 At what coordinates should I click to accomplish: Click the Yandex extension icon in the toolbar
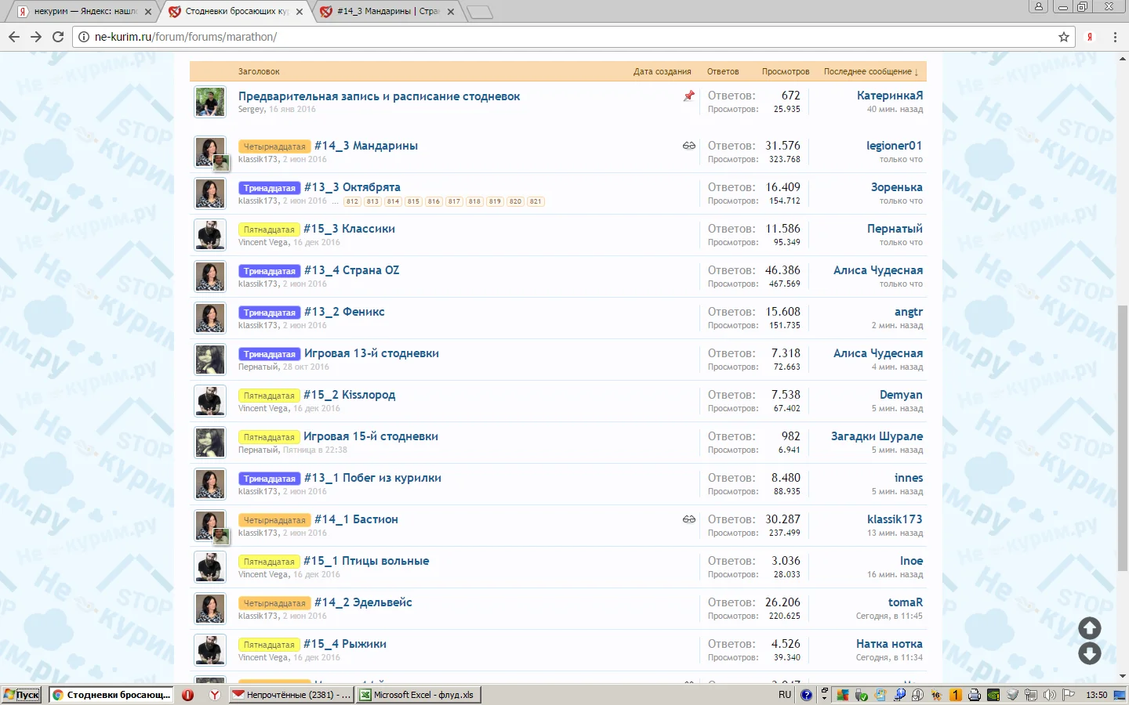tap(1090, 37)
